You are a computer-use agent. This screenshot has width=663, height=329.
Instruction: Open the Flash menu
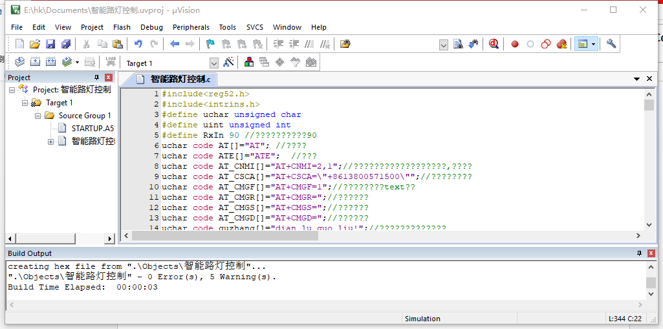pos(122,27)
